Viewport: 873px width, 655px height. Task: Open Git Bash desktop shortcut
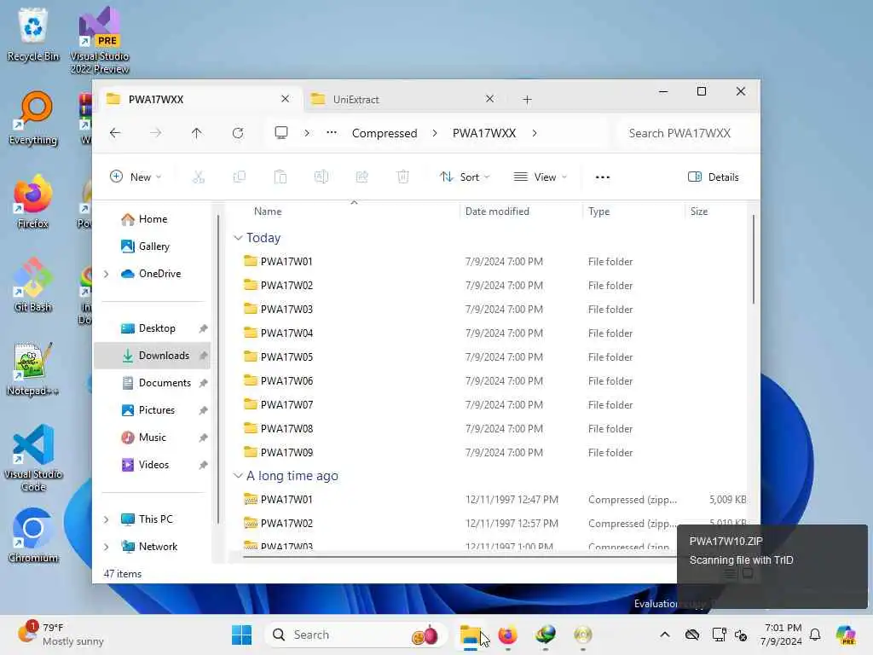tap(33, 286)
